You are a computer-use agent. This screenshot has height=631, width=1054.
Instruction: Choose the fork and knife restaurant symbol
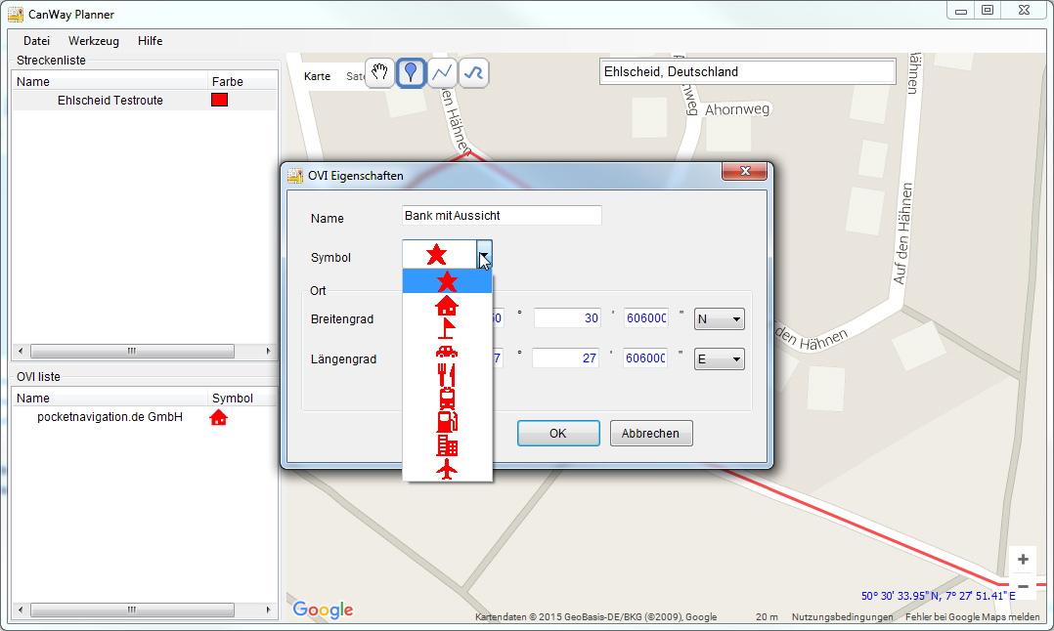[447, 375]
